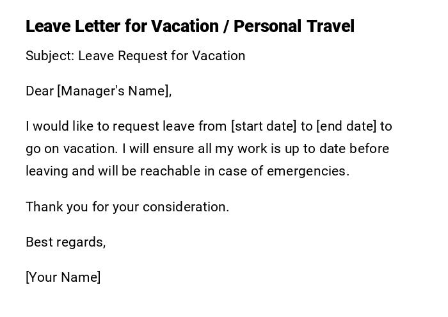448x317 pixels.
Task: Click the [Manager's Name] placeholder
Action: 114,91
